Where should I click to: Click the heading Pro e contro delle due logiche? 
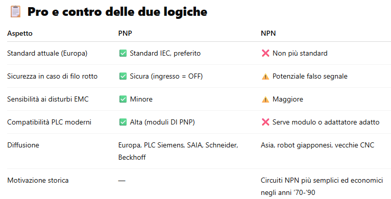pos(117,12)
